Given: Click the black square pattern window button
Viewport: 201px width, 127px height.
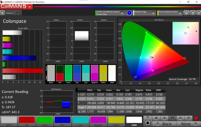Looking at the screenshot, I should (x=148, y=123).
